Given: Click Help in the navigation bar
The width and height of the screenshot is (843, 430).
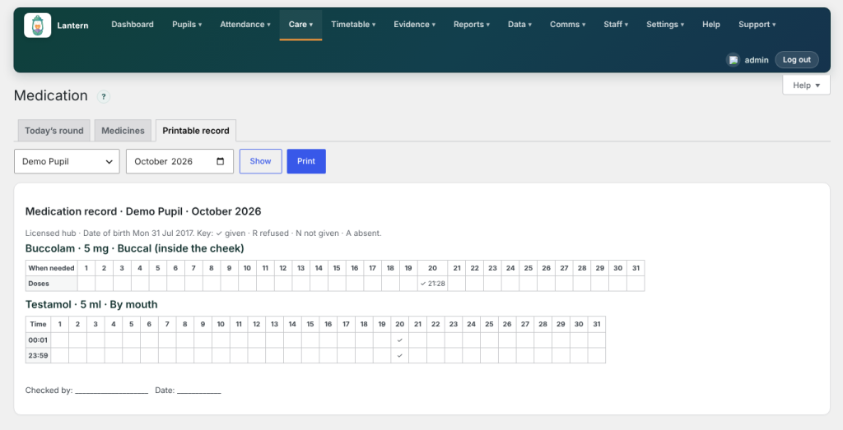Looking at the screenshot, I should [x=710, y=24].
